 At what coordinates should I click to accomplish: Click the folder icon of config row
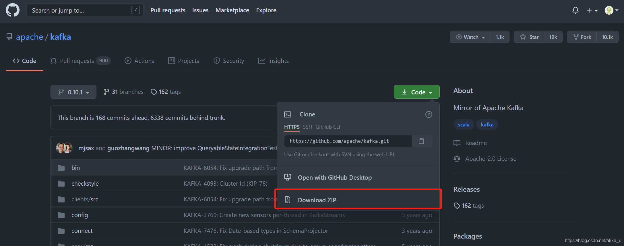(61, 215)
